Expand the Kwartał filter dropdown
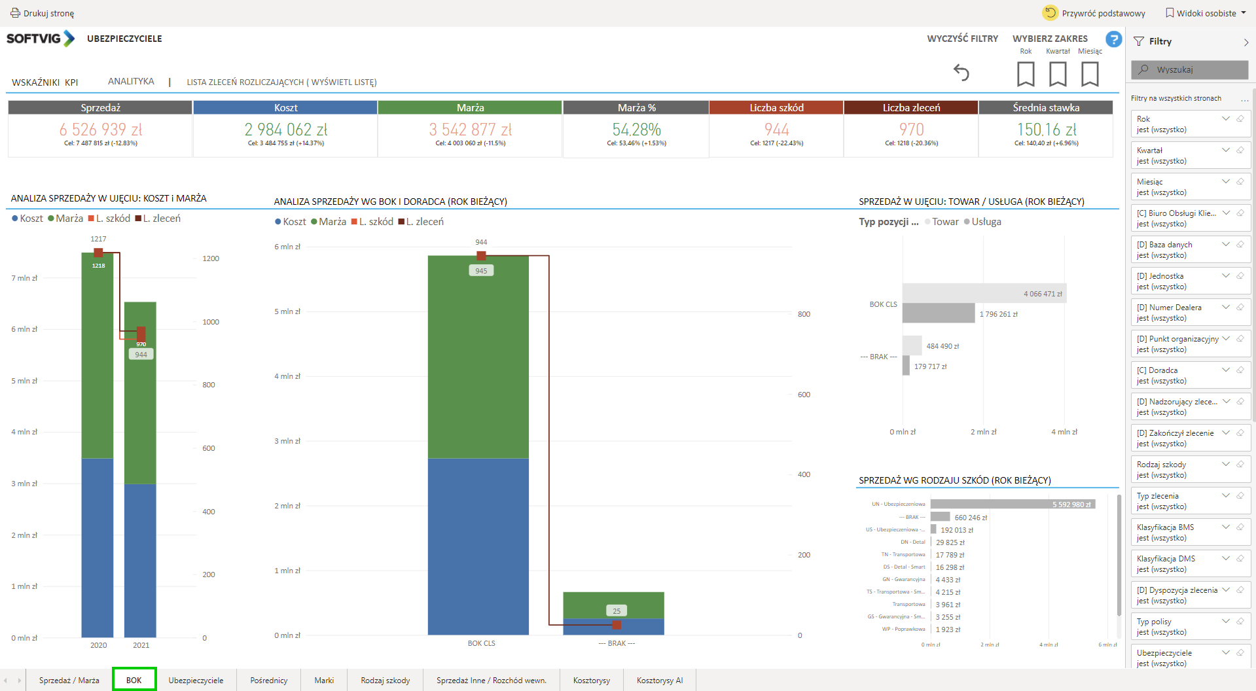The height and width of the screenshot is (691, 1256). 1226,151
